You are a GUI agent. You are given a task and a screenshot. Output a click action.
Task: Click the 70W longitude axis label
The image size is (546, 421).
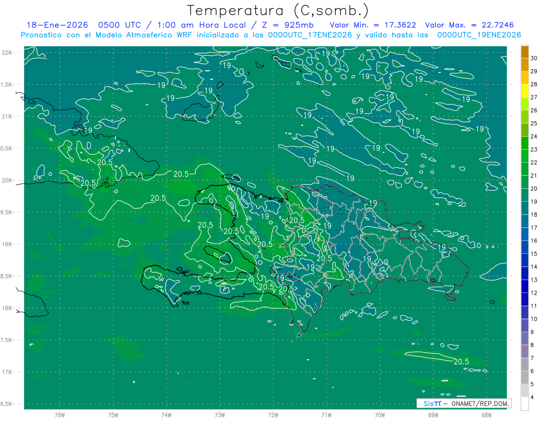pos(379,415)
